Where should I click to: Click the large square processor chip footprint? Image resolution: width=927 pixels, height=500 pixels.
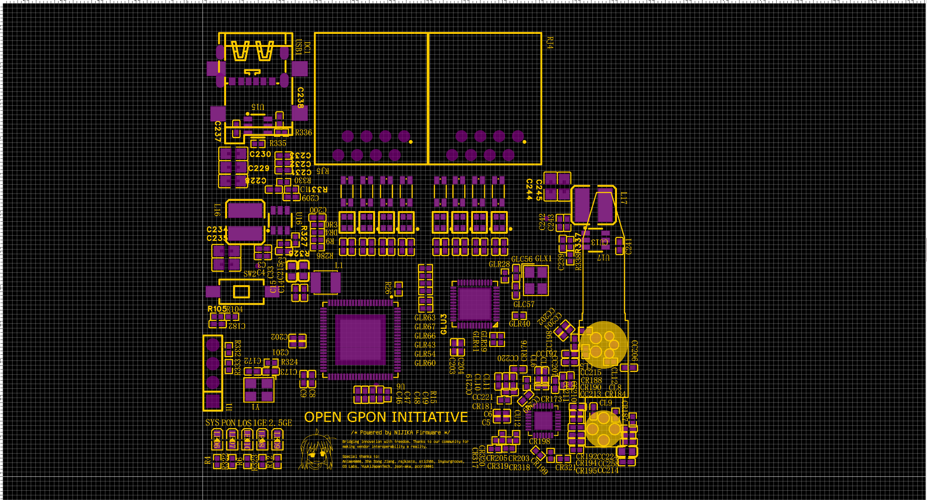click(360, 340)
